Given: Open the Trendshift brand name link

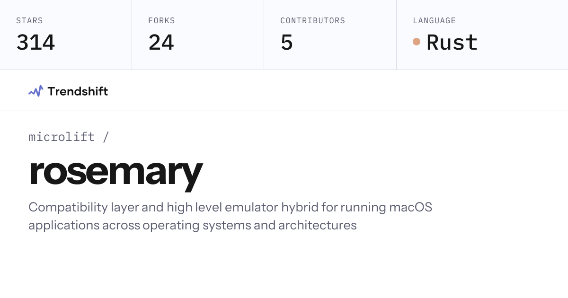Looking at the screenshot, I should click(78, 91).
